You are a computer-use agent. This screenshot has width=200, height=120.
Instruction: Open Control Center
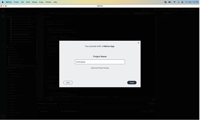pyautogui.click(x=183, y=2)
